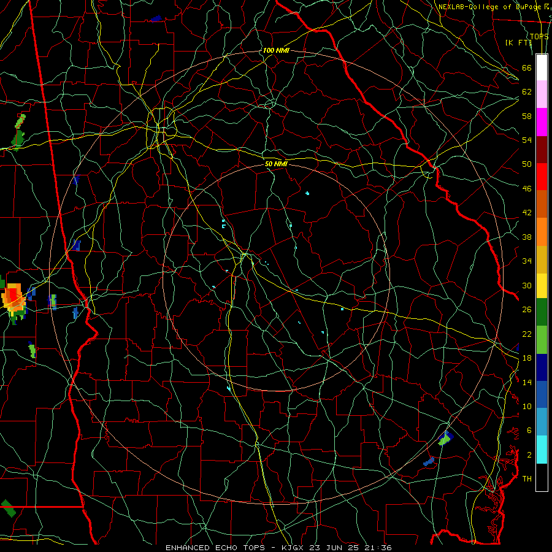Click the navy legend swatch

(542, 367)
